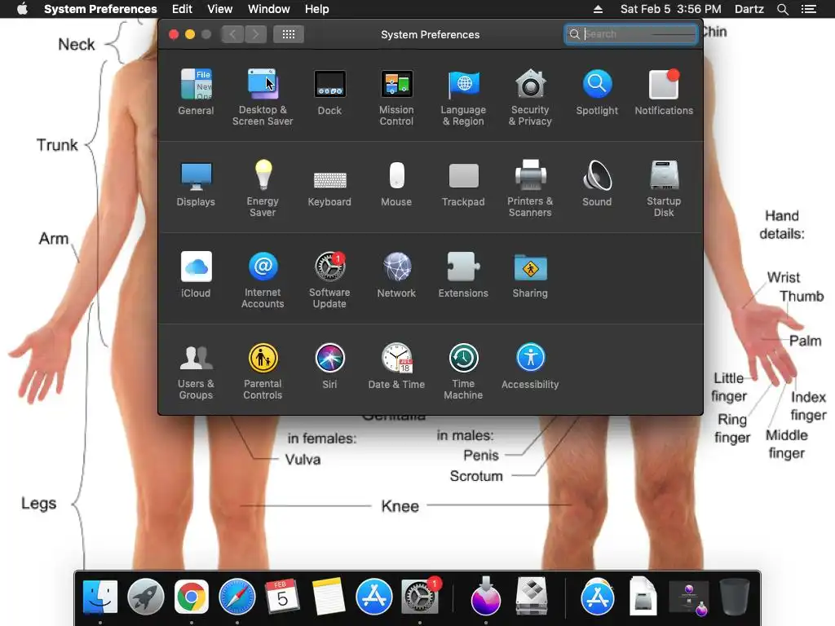The width and height of the screenshot is (835, 626).
Task: Open Calendar from the Dock
Action: tap(282, 597)
